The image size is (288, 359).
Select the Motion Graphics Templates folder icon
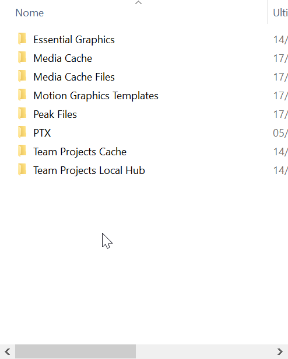(x=22, y=95)
